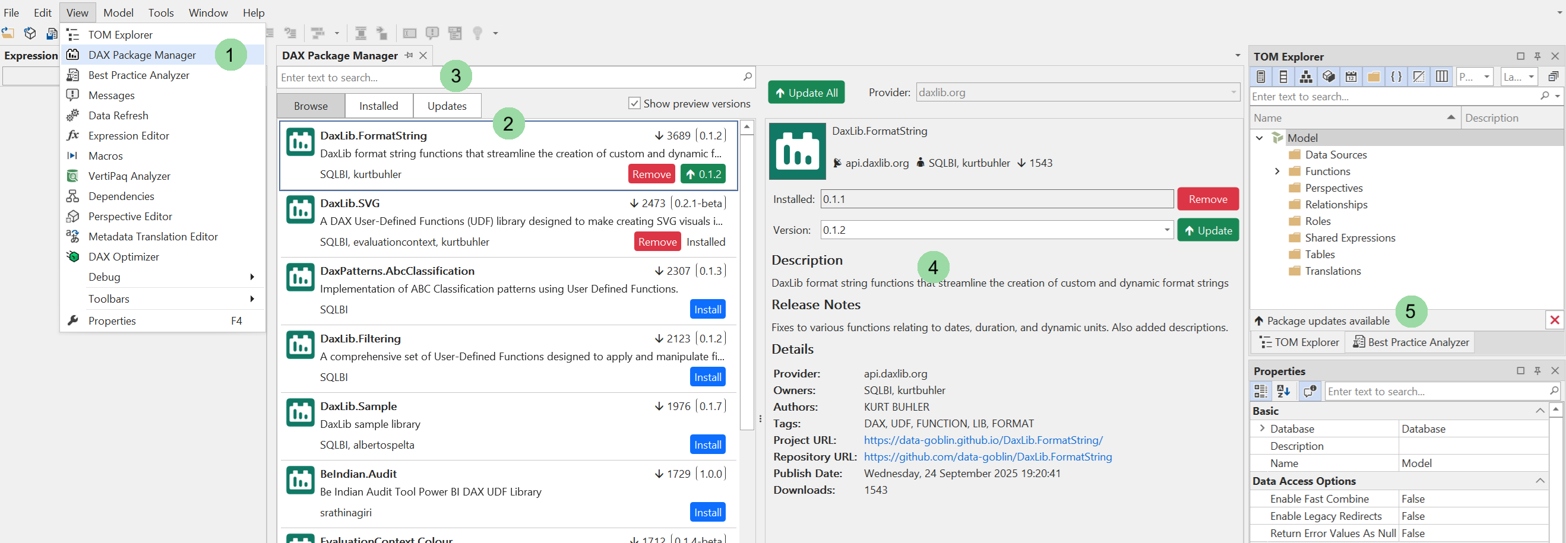Toggle the calendar icon in TOM Explorer toolbar
The height and width of the screenshot is (543, 1566).
tap(1352, 76)
